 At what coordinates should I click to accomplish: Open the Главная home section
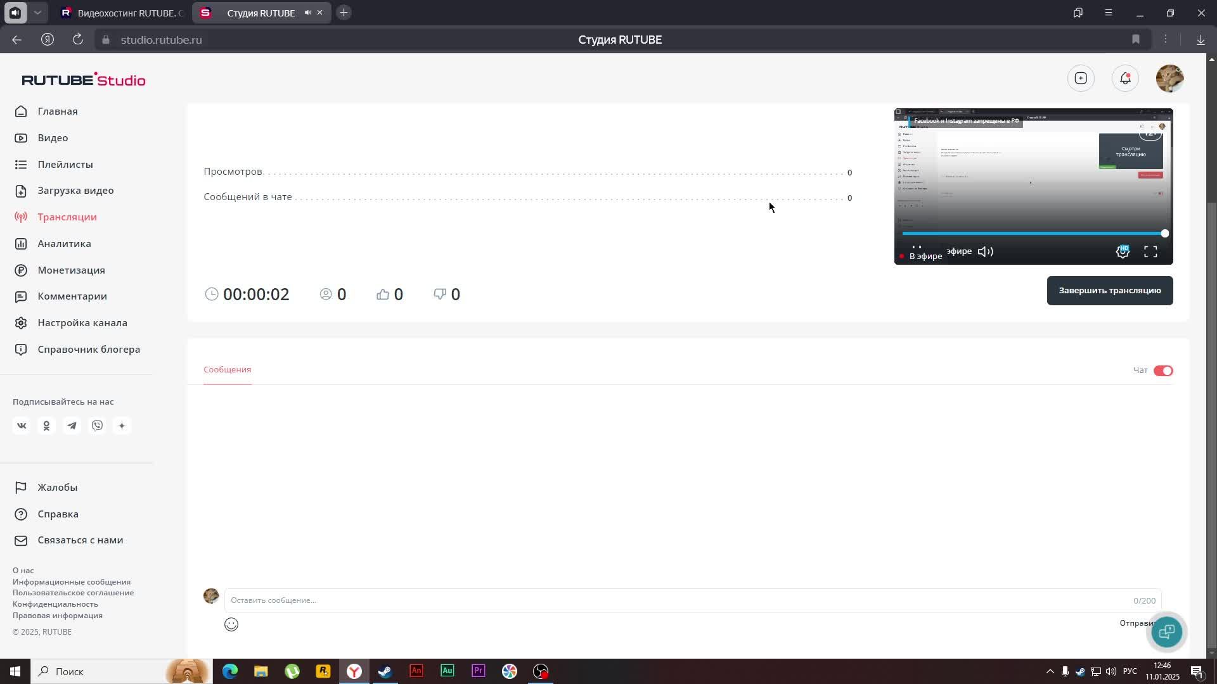(57, 111)
